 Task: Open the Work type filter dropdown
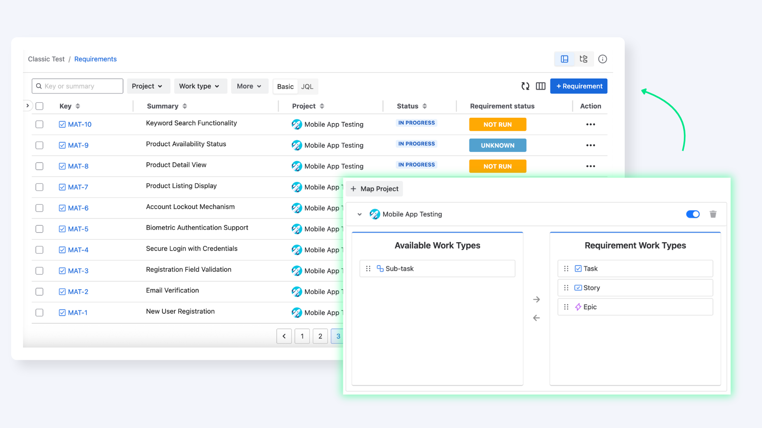click(200, 86)
